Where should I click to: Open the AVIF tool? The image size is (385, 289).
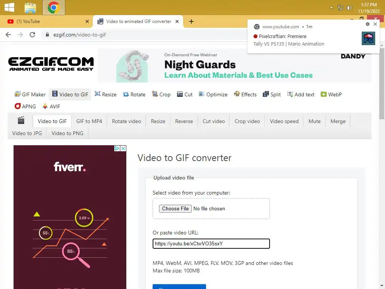click(51, 106)
